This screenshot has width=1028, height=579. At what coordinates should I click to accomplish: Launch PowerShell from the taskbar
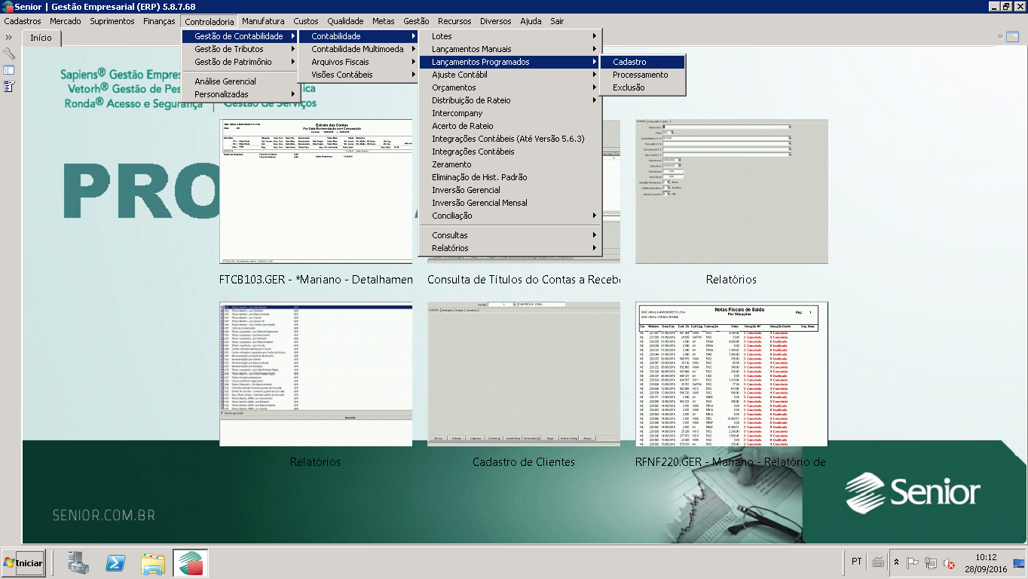point(115,563)
